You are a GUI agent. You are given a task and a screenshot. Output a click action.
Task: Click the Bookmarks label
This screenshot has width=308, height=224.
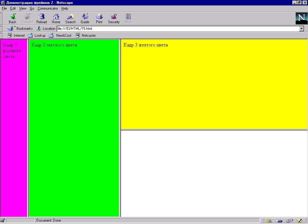[x=25, y=29]
